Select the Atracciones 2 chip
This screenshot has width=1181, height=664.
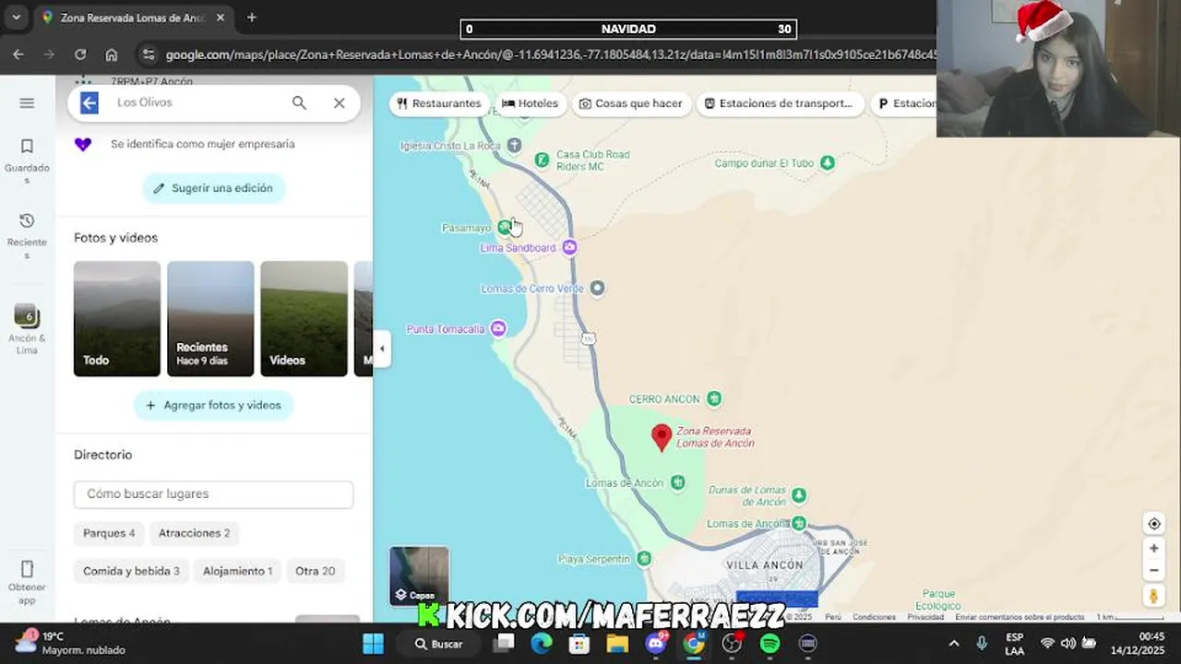[194, 533]
